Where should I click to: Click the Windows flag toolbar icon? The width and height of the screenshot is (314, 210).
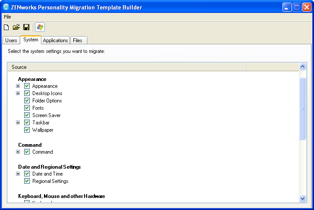(x=40, y=27)
